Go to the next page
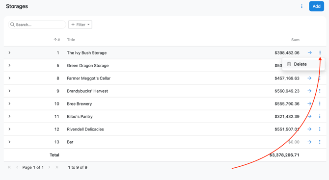Image resolution: width=329 pixels, height=180 pixels. click(49, 167)
